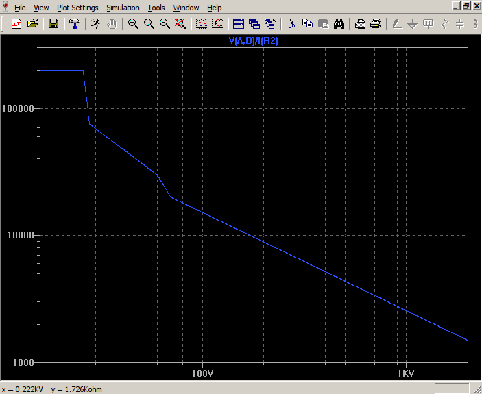This screenshot has height=394, width=482.
Task: Open a file with the folder icon
Action: click(x=32, y=24)
